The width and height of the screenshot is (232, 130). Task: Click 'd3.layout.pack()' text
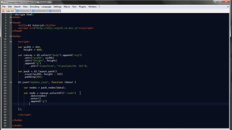[45, 71]
